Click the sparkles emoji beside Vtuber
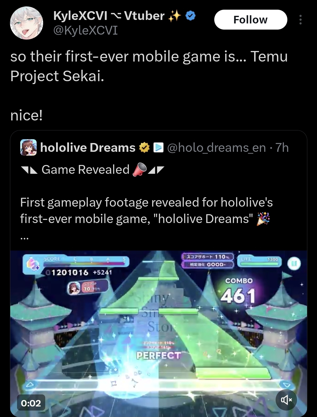This screenshot has width=317, height=417. pyautogui.click(x=175, y=16)
